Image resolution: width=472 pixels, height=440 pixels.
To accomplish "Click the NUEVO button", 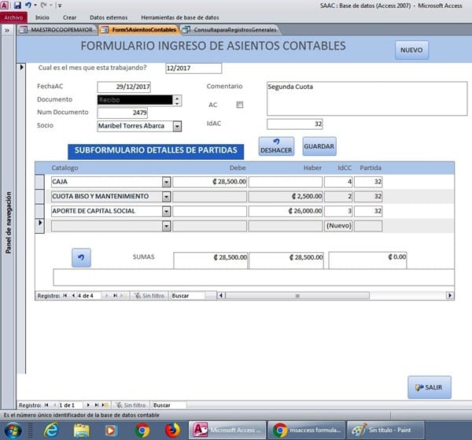I will 411,50.
